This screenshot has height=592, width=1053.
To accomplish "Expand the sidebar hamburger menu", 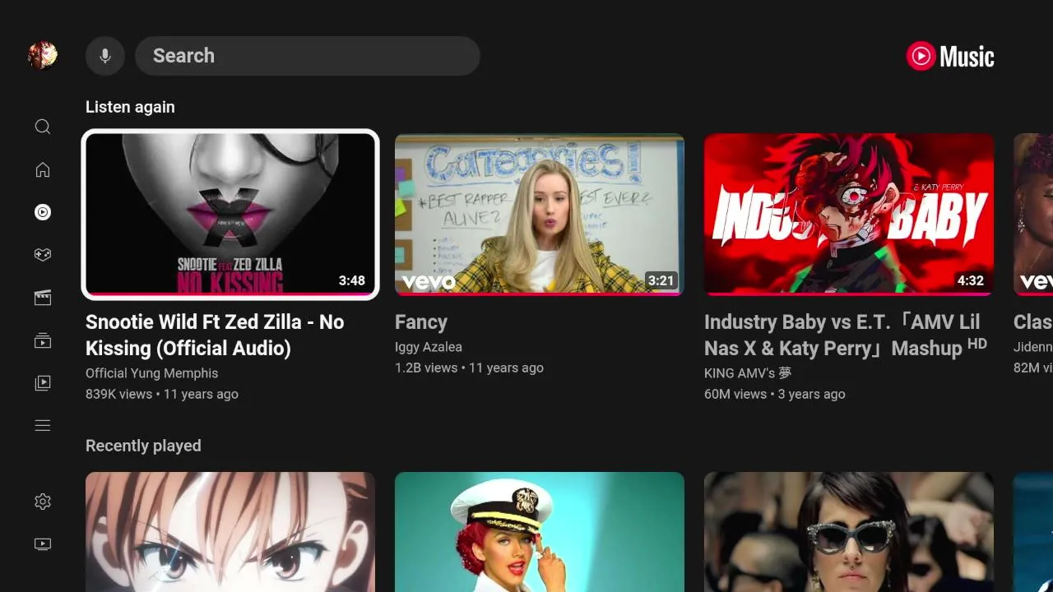I will coord(43,426).
